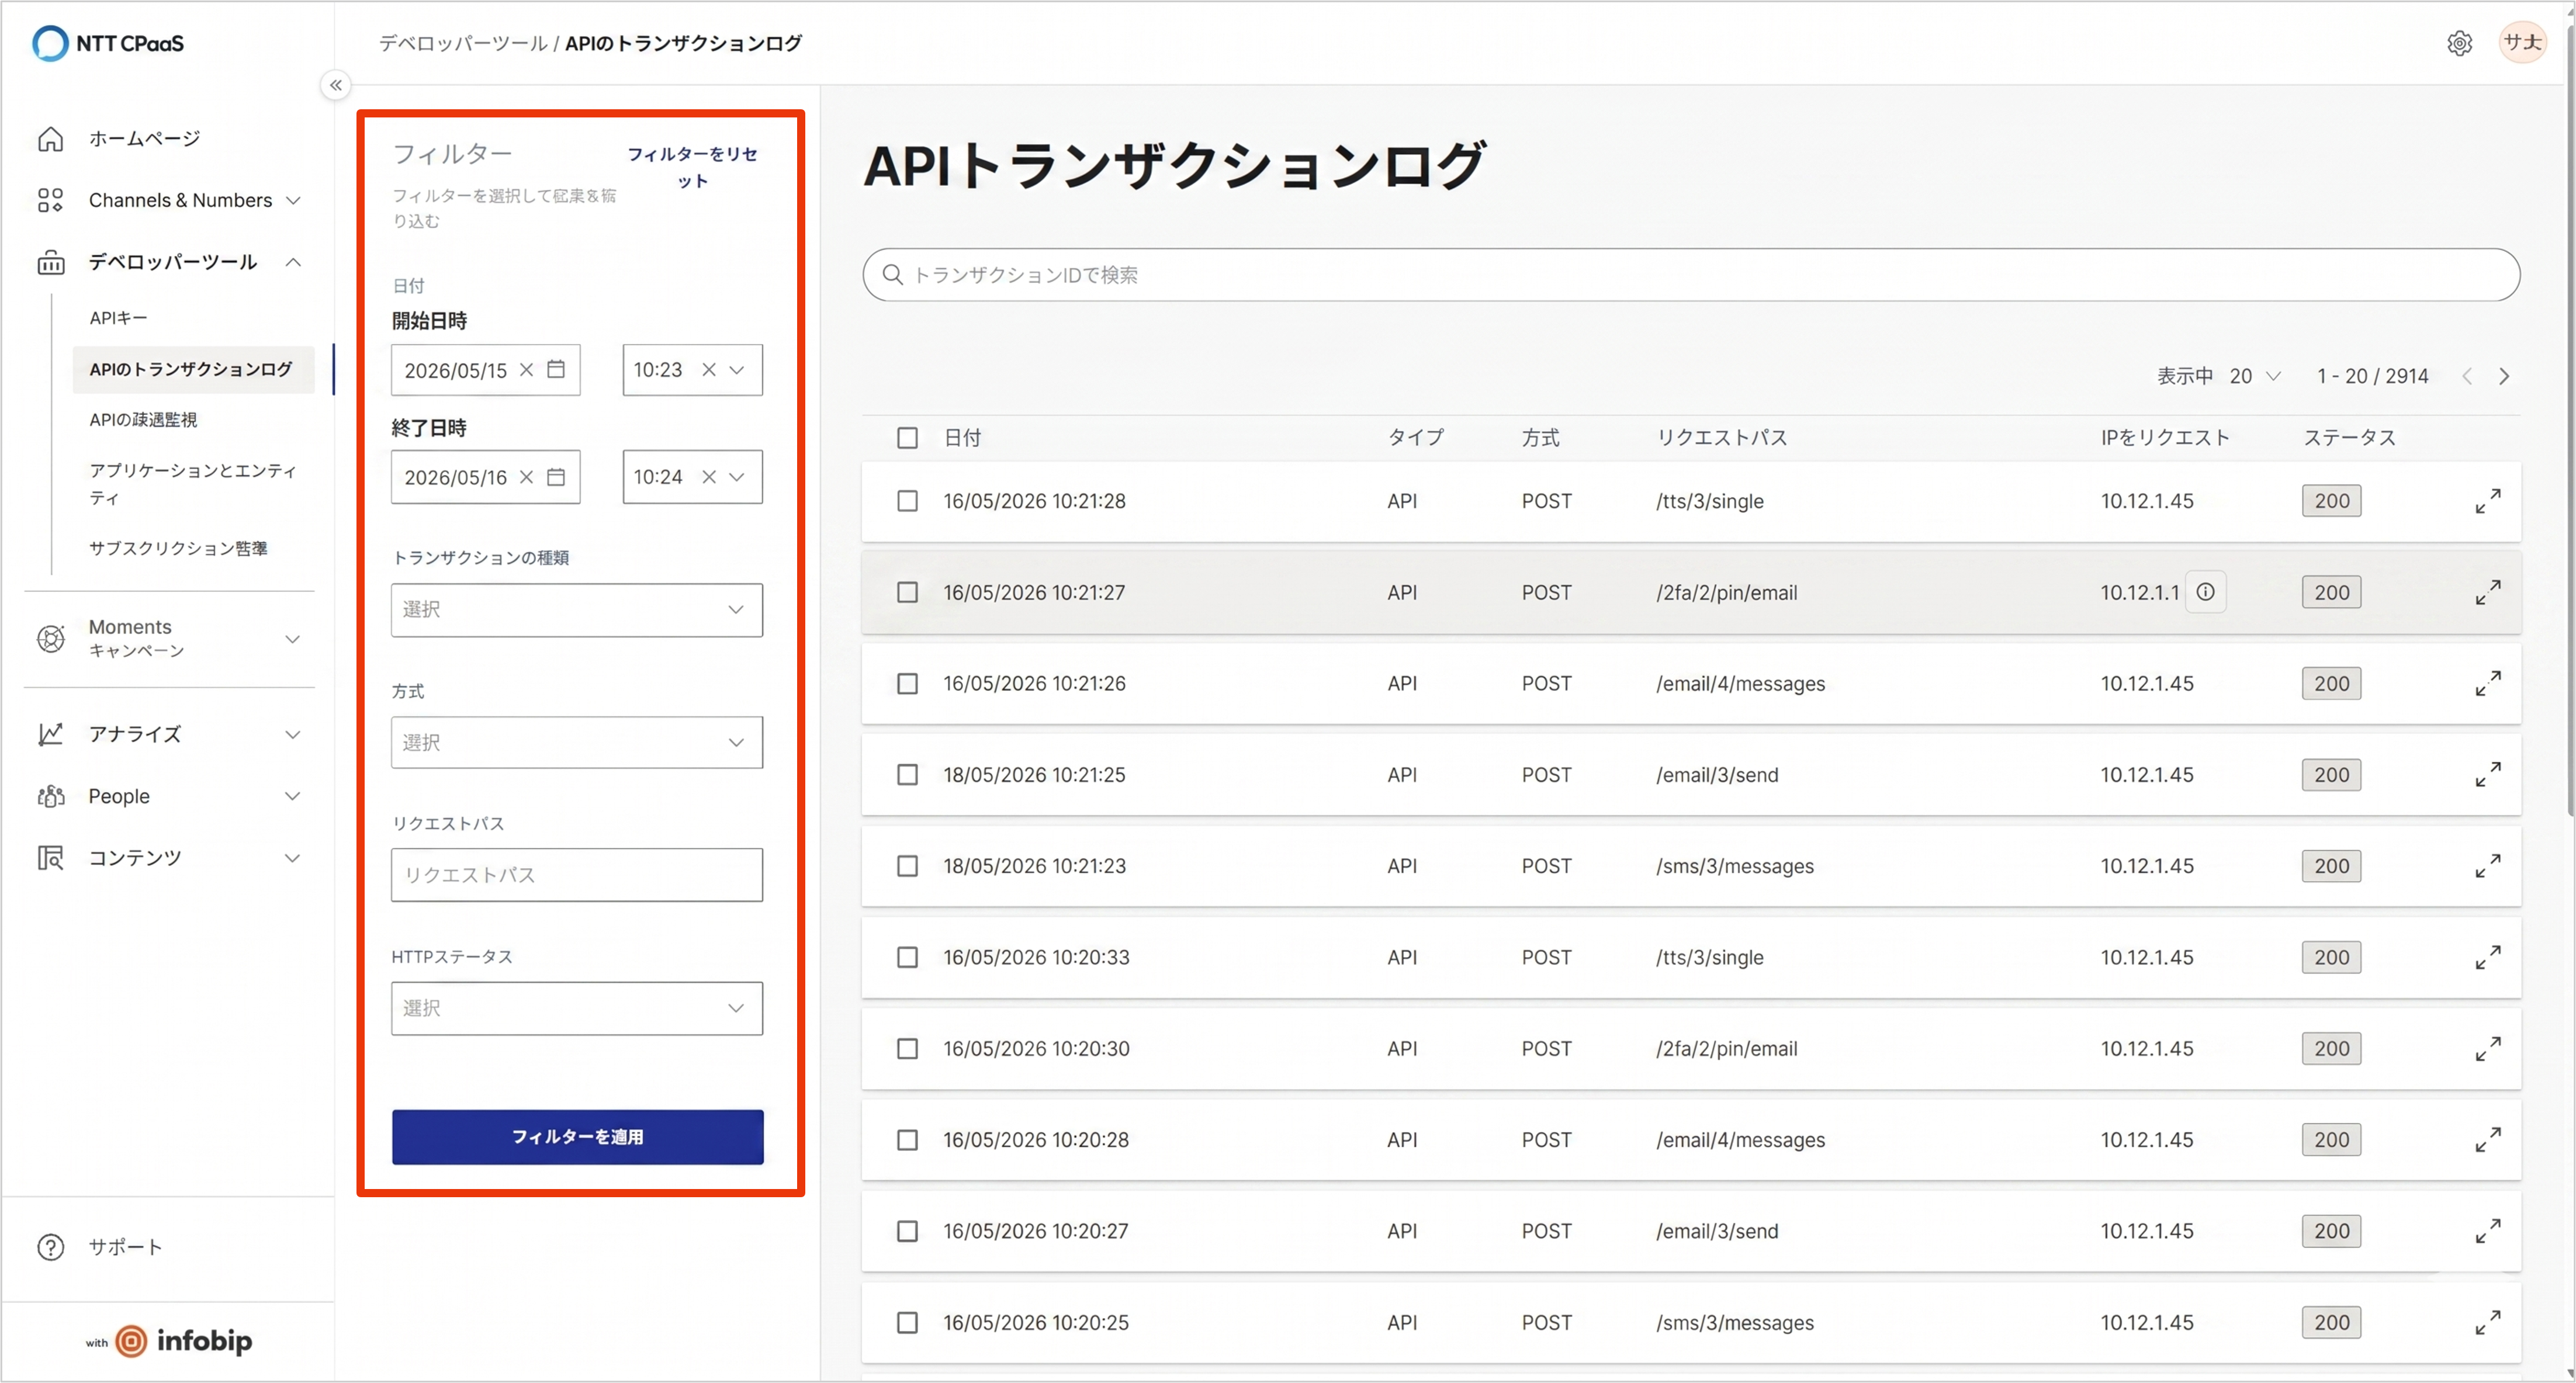Image resolution: width=2576 pixels, height=1383 pixels.
Task: Click the Channels & Numbers grid icon
Action: (50, 200)
